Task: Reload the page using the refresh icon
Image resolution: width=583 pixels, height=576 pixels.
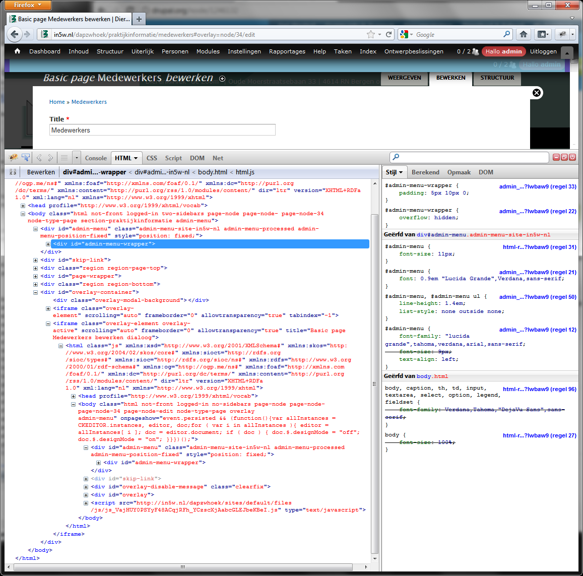Action: [388, 34]
